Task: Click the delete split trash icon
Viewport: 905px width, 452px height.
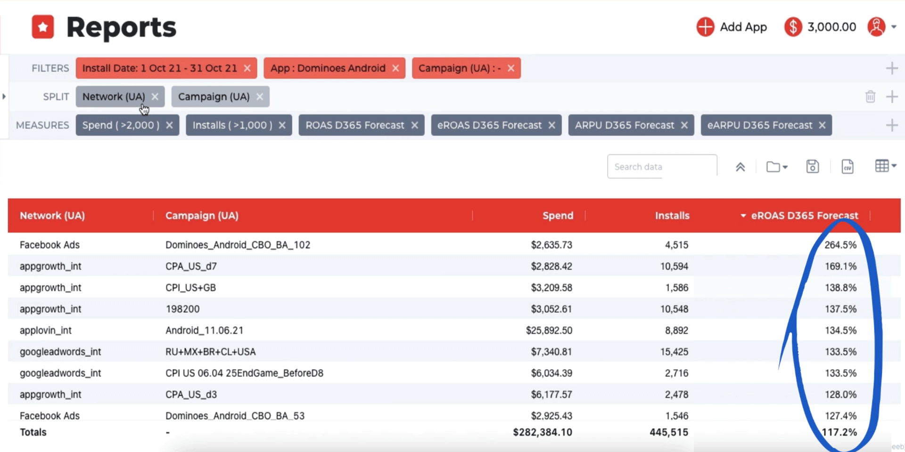Action: click(870, 97)
